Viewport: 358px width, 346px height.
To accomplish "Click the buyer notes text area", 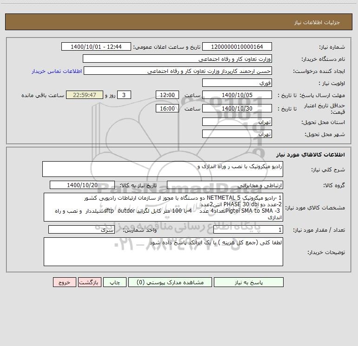I will click(163, 252).
